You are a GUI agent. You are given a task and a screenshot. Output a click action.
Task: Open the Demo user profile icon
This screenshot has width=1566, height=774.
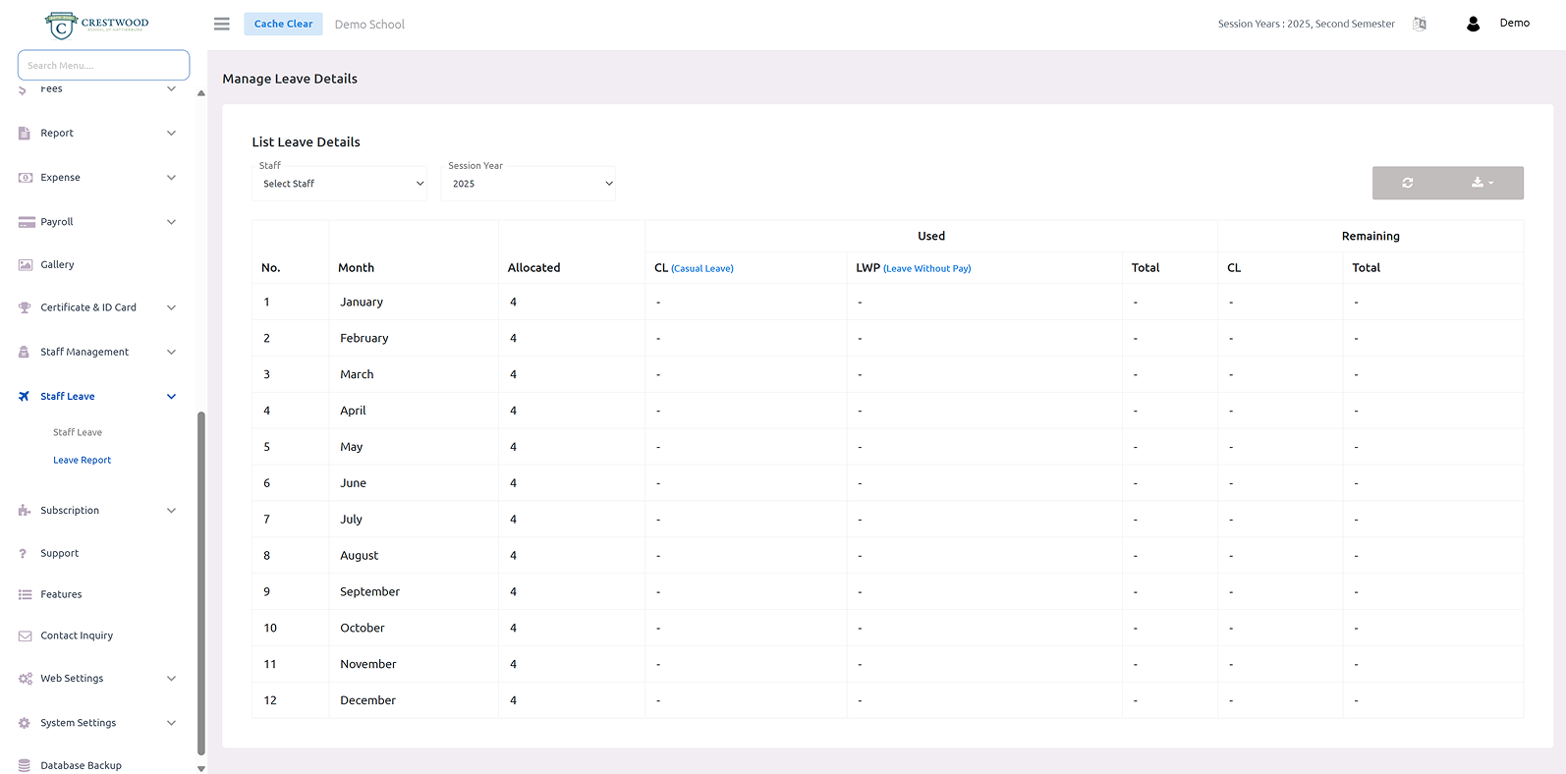tap(1473, 24)
